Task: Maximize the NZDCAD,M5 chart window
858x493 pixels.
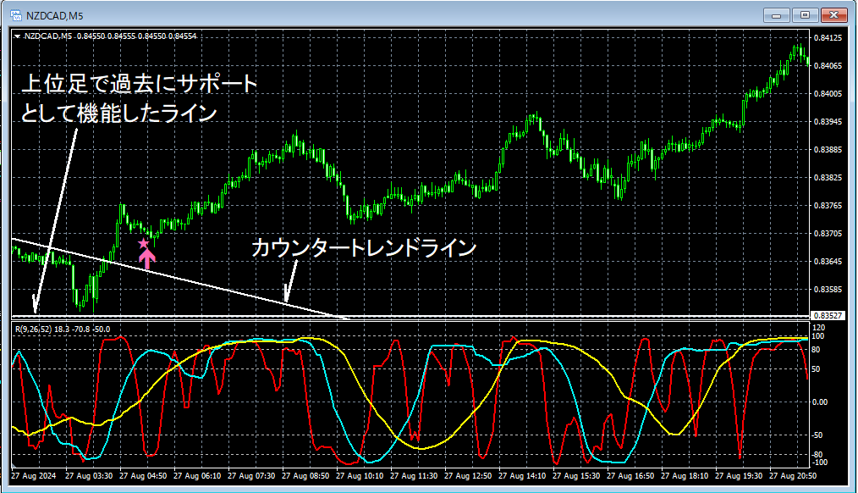Action: coord(805,15)
